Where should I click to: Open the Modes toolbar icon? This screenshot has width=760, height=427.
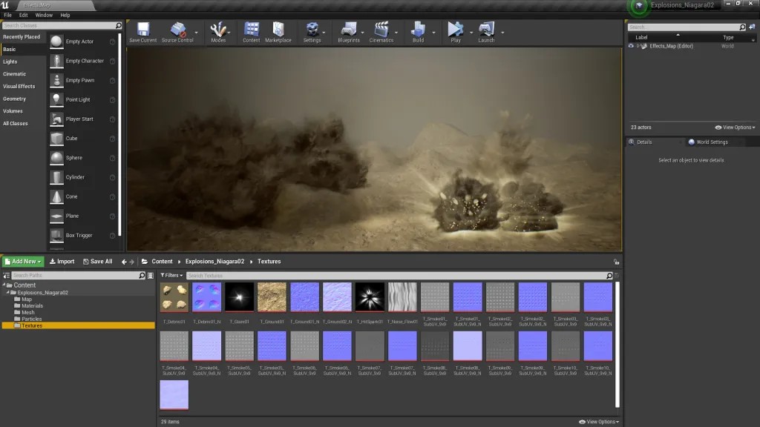pos(218,30)
